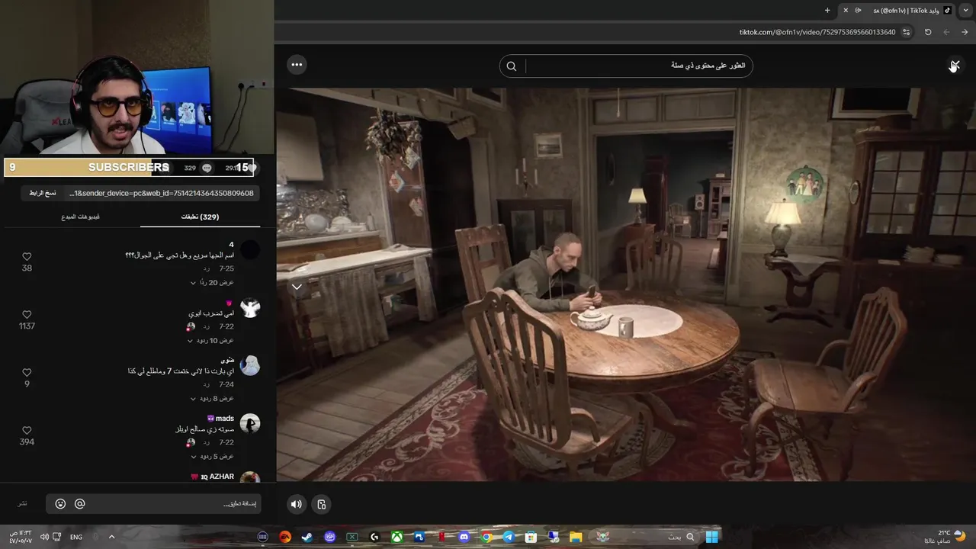976x549 pixels.
Task: Post the comment with نشر button
Action: [x=23, y=504]
